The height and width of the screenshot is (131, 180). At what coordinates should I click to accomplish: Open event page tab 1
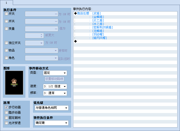(7, 2)
